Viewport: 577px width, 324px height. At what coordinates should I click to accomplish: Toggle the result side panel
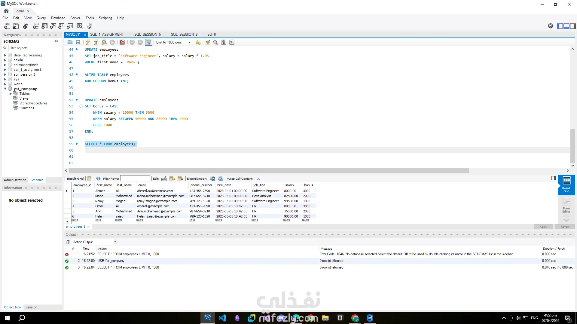554,178
